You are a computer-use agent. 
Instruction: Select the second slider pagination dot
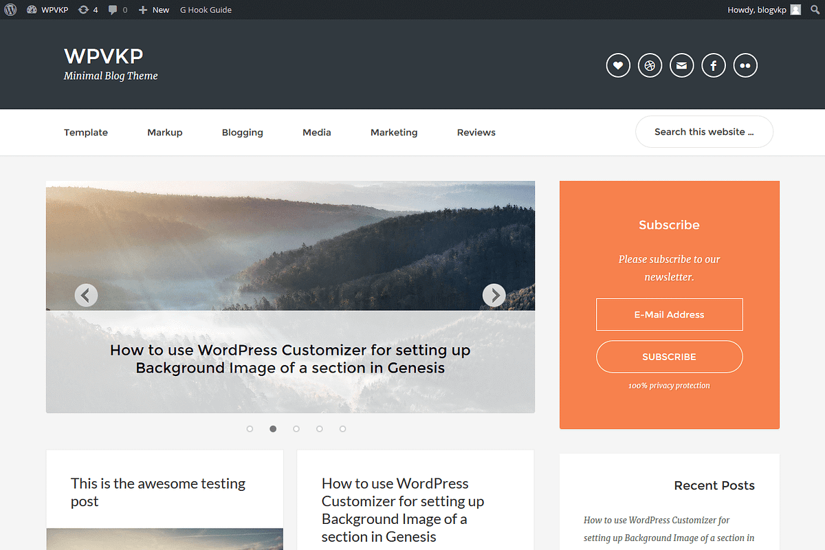pyautogui.click(x=273, y=429)
